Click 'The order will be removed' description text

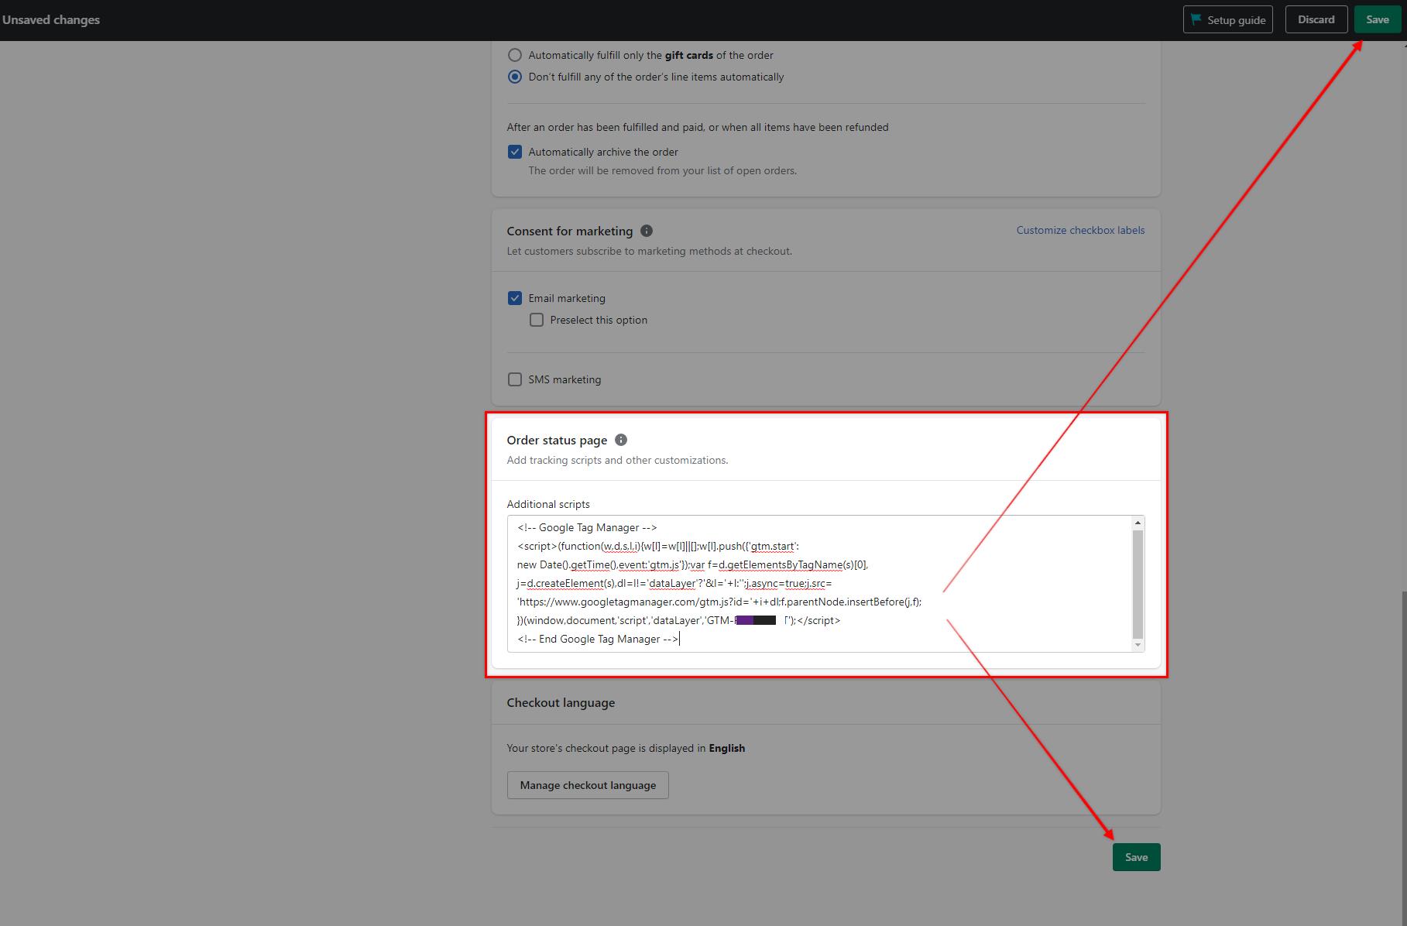click(x=662, y=170)
